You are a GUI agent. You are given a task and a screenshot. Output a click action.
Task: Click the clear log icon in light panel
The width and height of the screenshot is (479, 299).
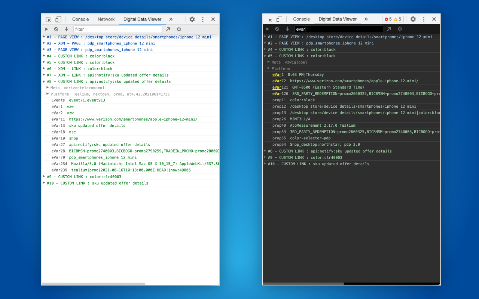tap(56, 29)
